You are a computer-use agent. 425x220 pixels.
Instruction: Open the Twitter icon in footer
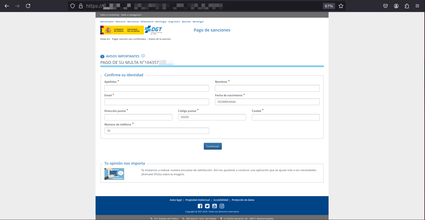207,206
